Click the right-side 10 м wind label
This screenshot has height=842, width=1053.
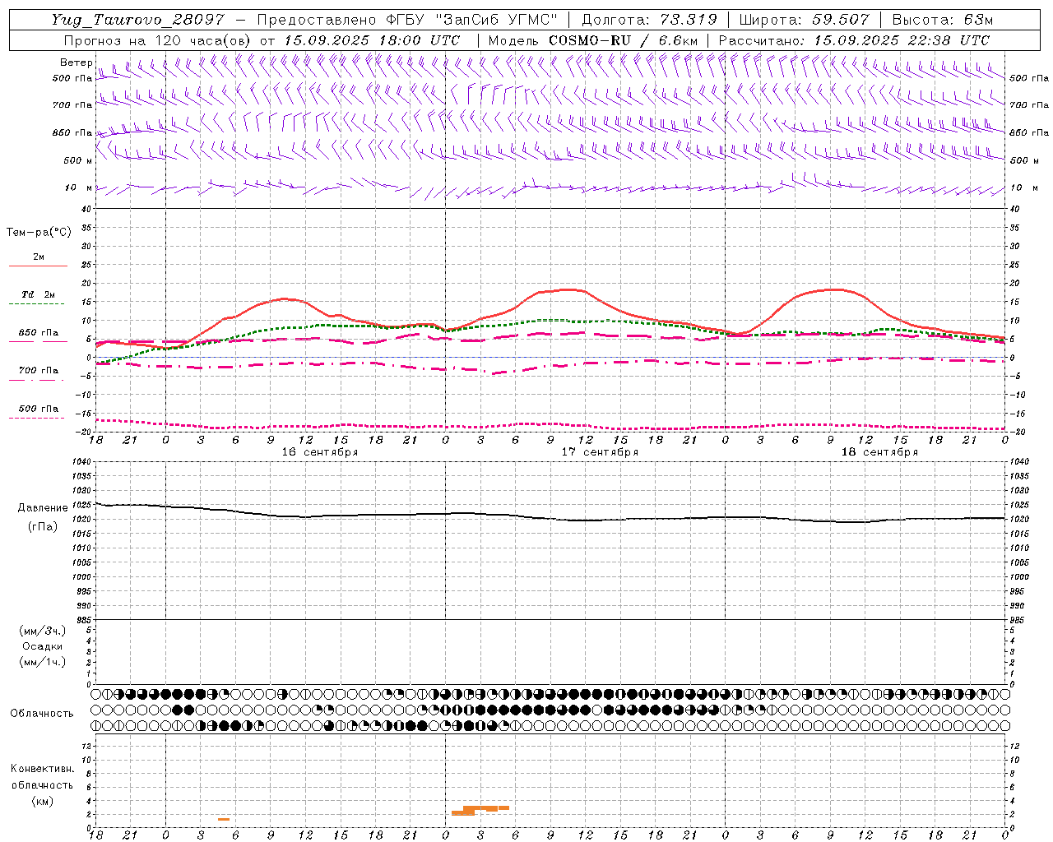tap(1024, 187)
